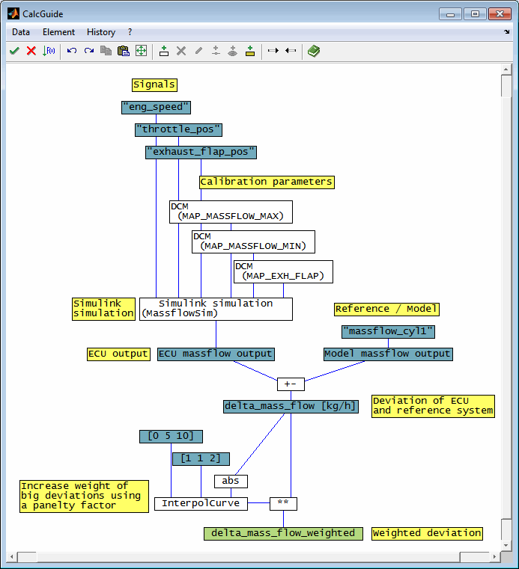
Task: Select the "eng_speed" signal block
Action: pos(156,108)
